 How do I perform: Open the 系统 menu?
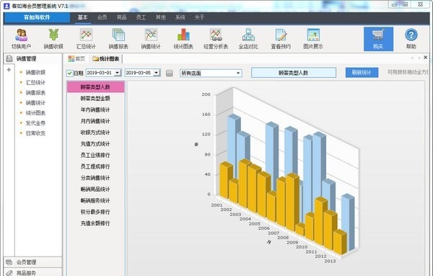180,17
